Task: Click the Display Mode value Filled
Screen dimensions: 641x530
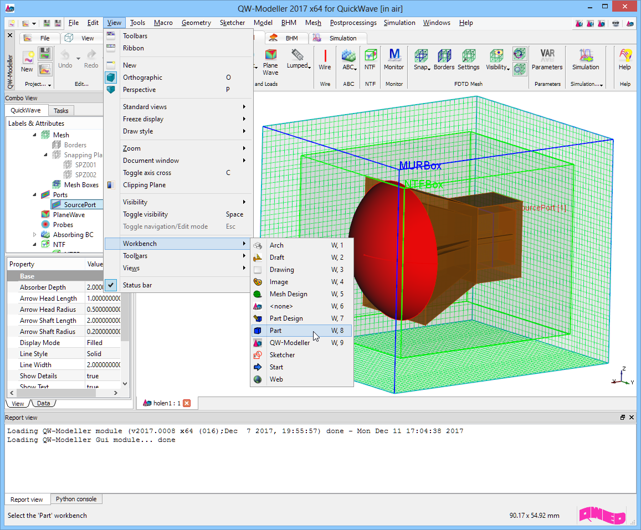Action: [x=103, y=343]
